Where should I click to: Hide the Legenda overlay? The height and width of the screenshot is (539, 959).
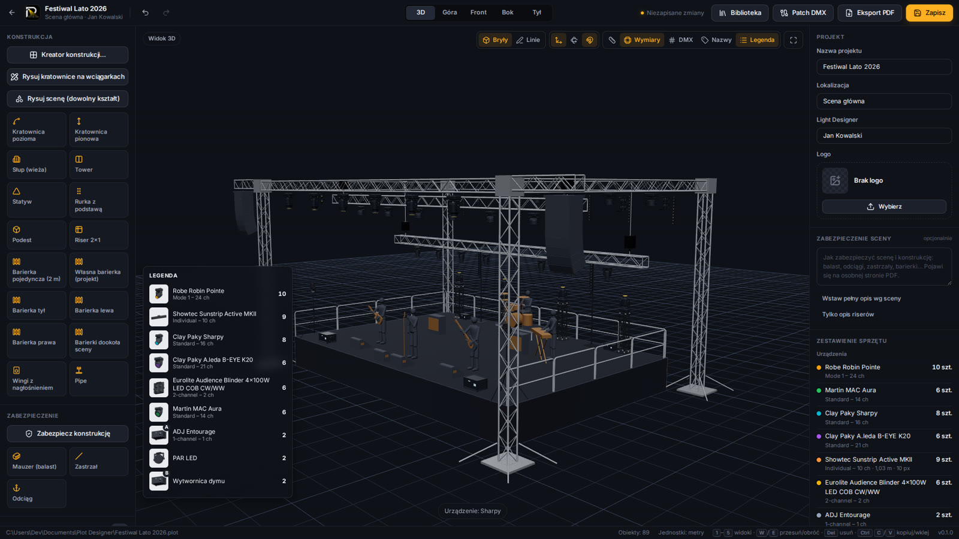[758, 40]
